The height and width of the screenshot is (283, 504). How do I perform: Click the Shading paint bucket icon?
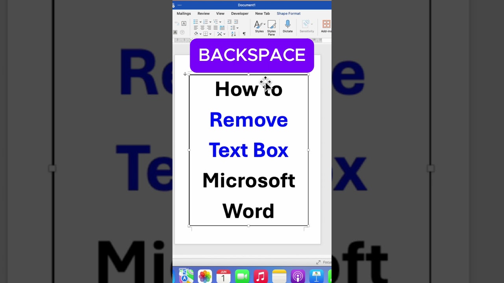(196, 34)
